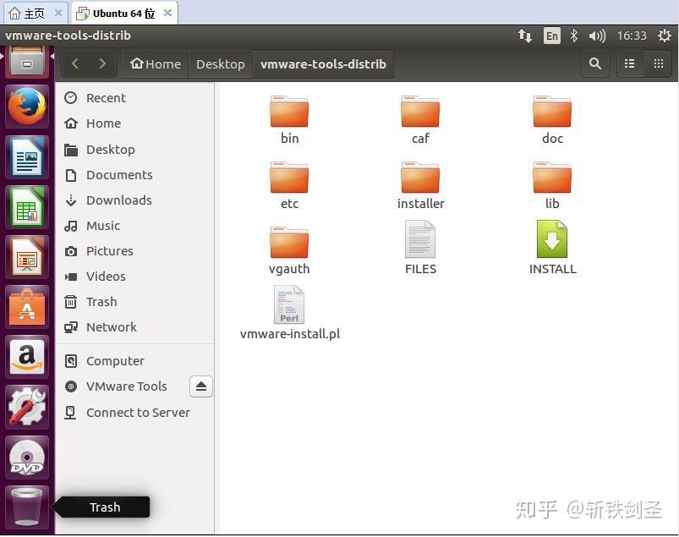Click the search magnifier button
Image resolution: width=679 pixels, height=537 pixels.
point(595,63)
